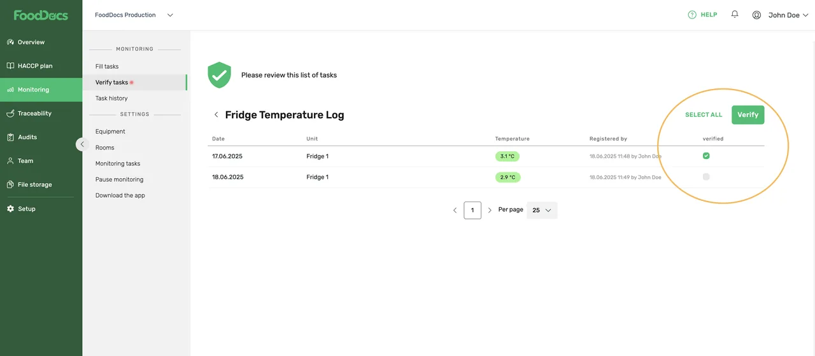
Task: Click registered text 18.06.2025 11:48 by John Doe
Action: click(625, 156)
